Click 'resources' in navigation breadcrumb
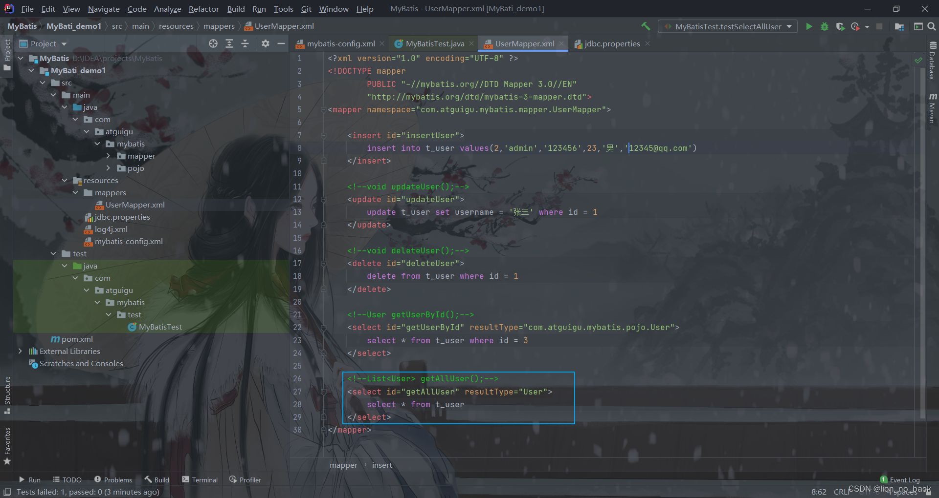 click(176, 26)
